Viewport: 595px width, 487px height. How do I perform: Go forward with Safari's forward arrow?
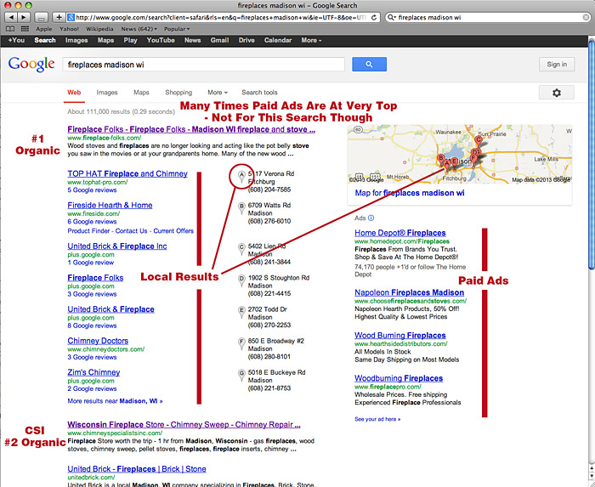(x=24, y=18)
